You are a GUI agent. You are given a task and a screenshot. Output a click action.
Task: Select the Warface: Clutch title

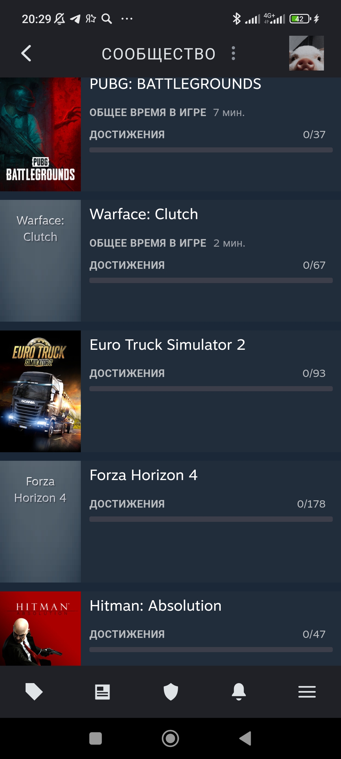(x=144, y=214)
